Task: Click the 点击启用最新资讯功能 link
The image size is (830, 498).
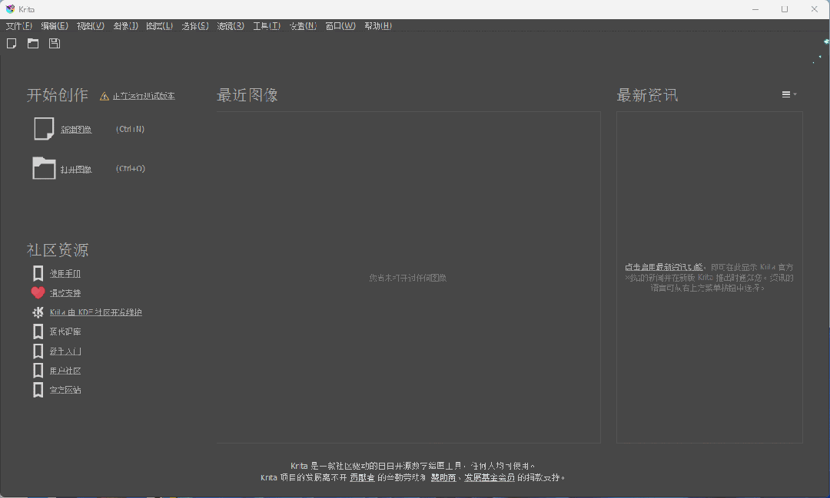Action: 664,267
